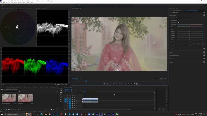Open Effect Controls panel tab

point(29,8)
